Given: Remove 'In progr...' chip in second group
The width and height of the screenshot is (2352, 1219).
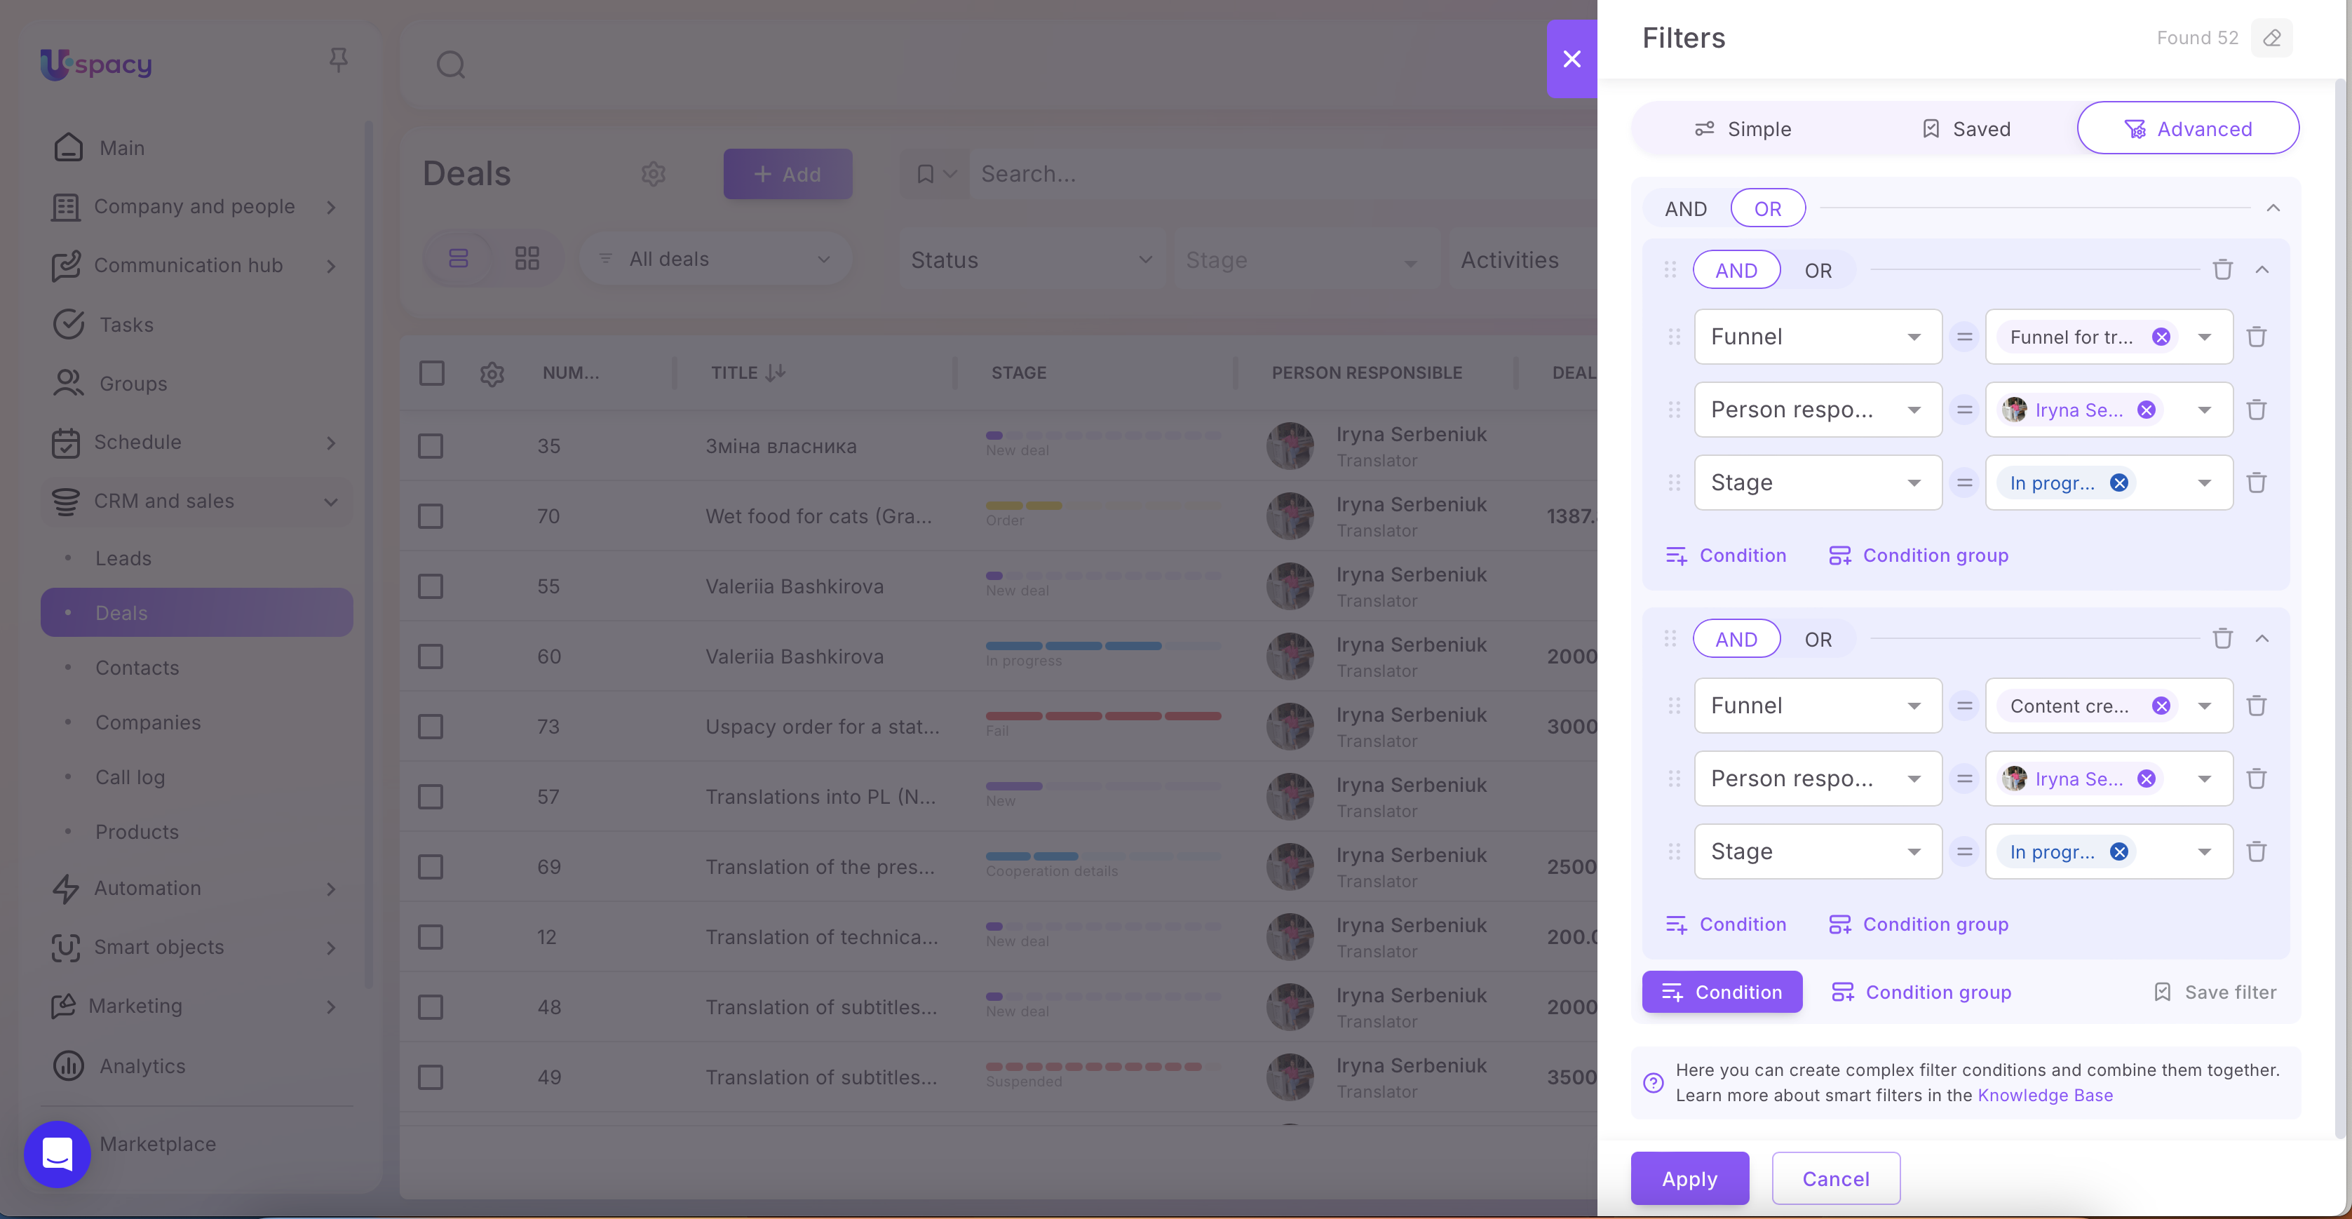Looking at the screenshot, I should click(x=2118, y=852).
